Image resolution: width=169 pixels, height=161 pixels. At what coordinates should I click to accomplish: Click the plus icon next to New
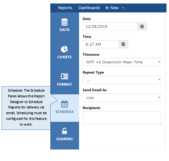coord(107,8)
